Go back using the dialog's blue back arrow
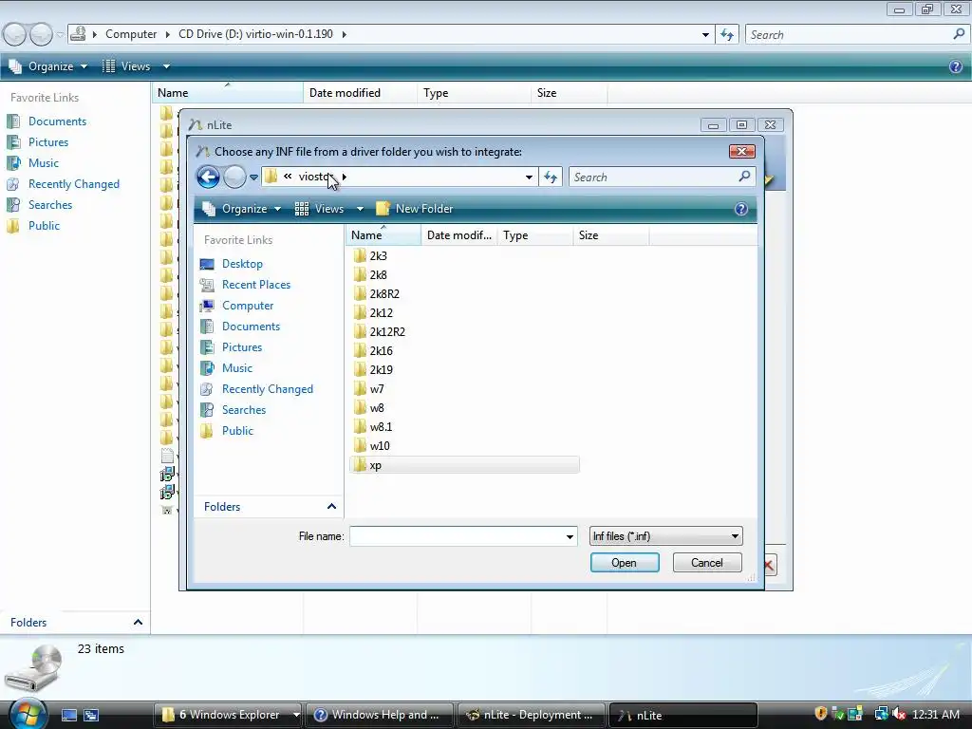Screen dimensions: 972x729 [208, 178]
